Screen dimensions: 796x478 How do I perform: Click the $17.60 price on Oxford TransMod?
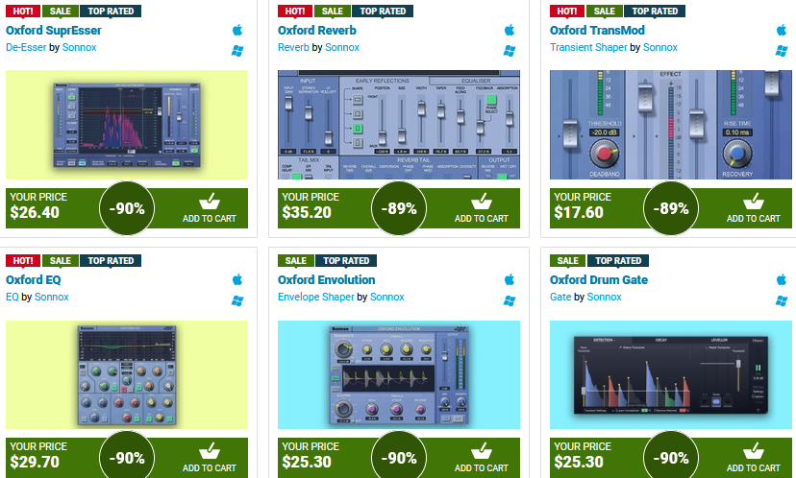(579, 212)
